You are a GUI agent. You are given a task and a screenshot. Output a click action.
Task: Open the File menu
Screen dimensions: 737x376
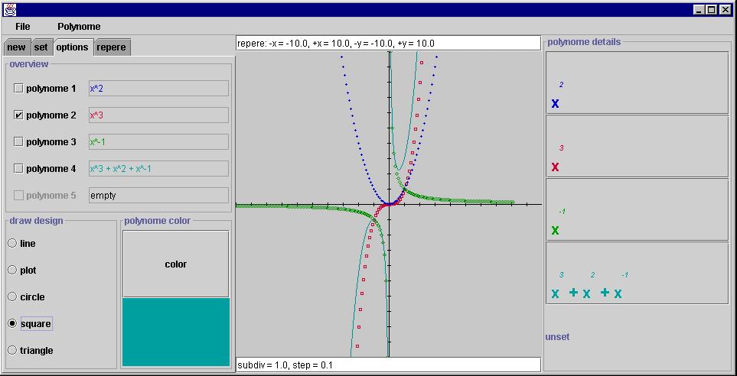(x=22, y=26)
